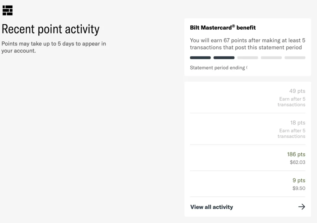Click the second filled progress bar segment

coord(224,58)
